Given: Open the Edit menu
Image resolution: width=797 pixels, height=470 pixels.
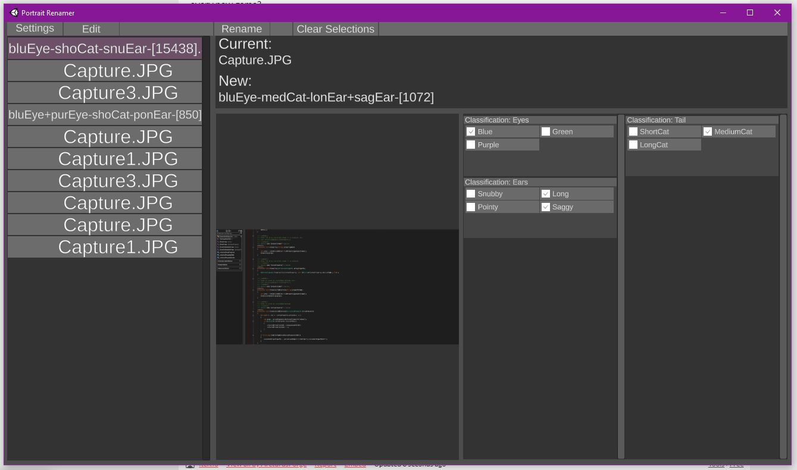Looking at the screenshot, I should 91,28.
